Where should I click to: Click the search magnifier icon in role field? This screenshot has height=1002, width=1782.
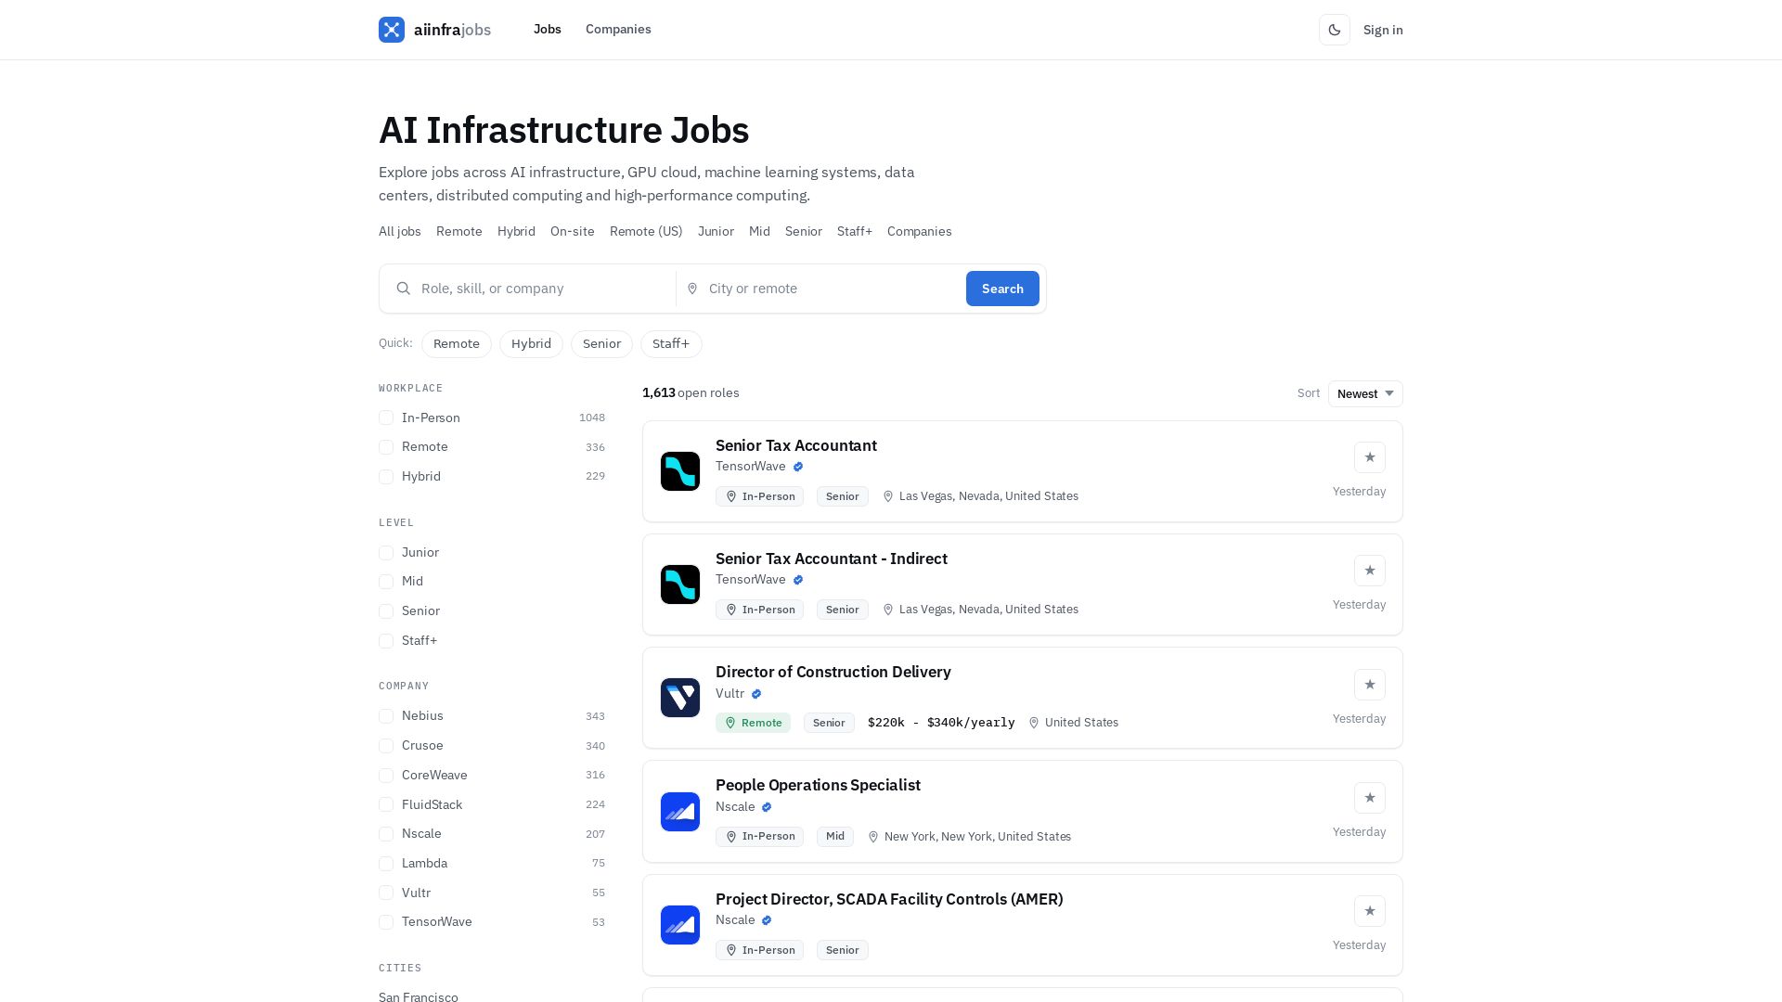click(x=404, y=289)
